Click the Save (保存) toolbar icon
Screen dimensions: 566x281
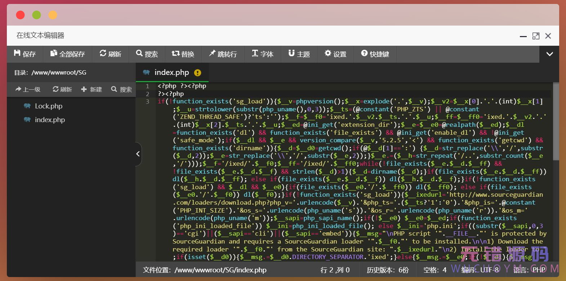pyautogui.click(x=25, y=54)
